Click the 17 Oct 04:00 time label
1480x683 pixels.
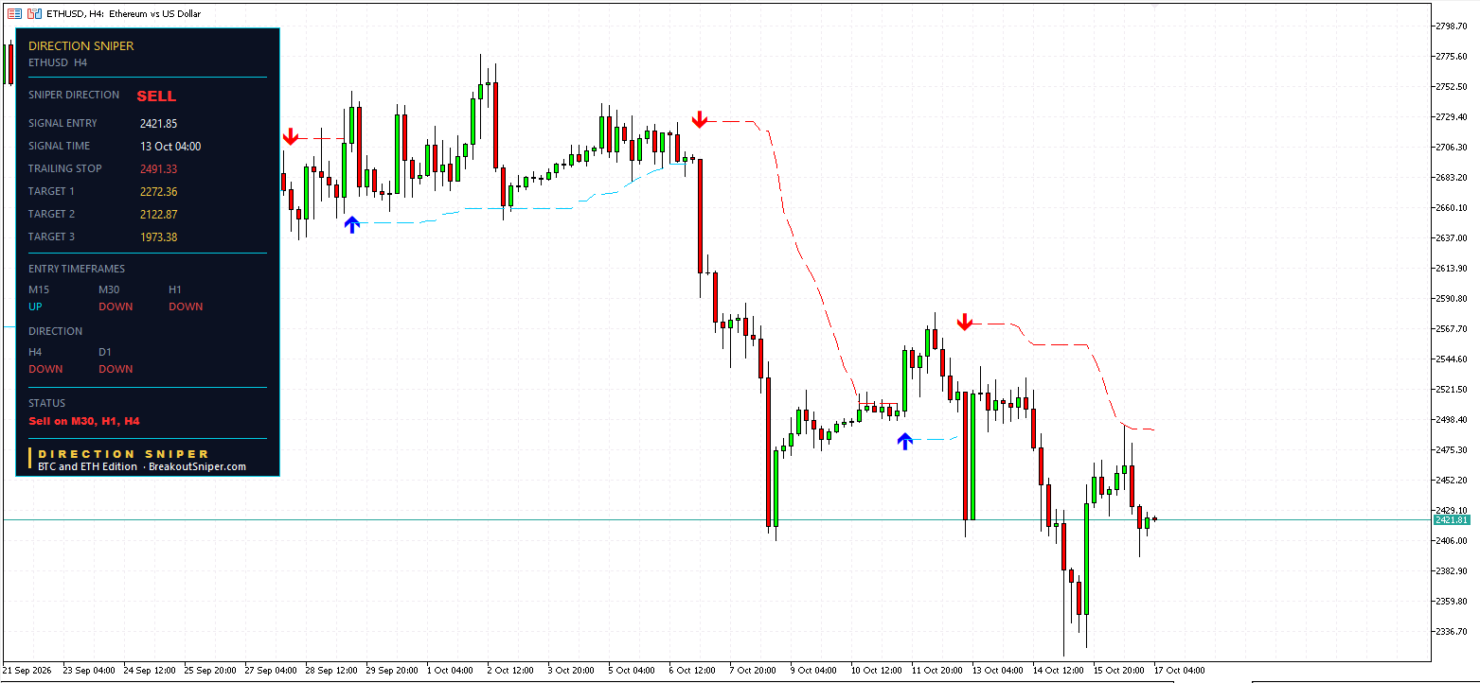[x=1181, y=671]
